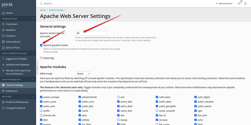
Task: Open Customers in the sidebar
Action: click(12, 24)
